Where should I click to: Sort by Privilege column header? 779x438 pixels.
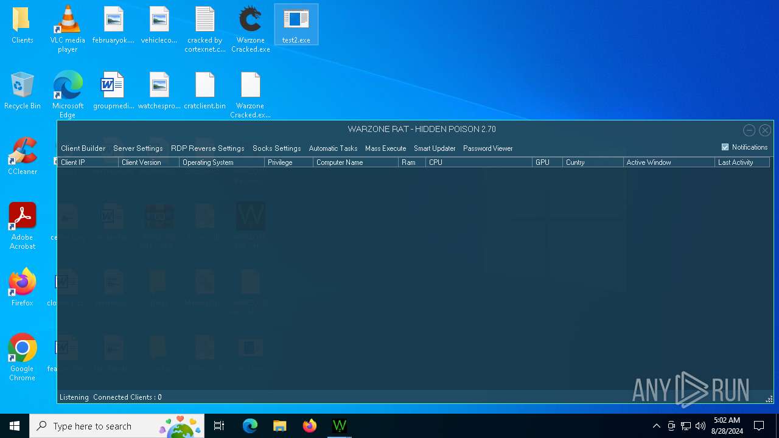pos(288,162)
